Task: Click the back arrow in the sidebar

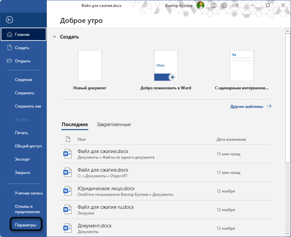Action: [10, 20]
